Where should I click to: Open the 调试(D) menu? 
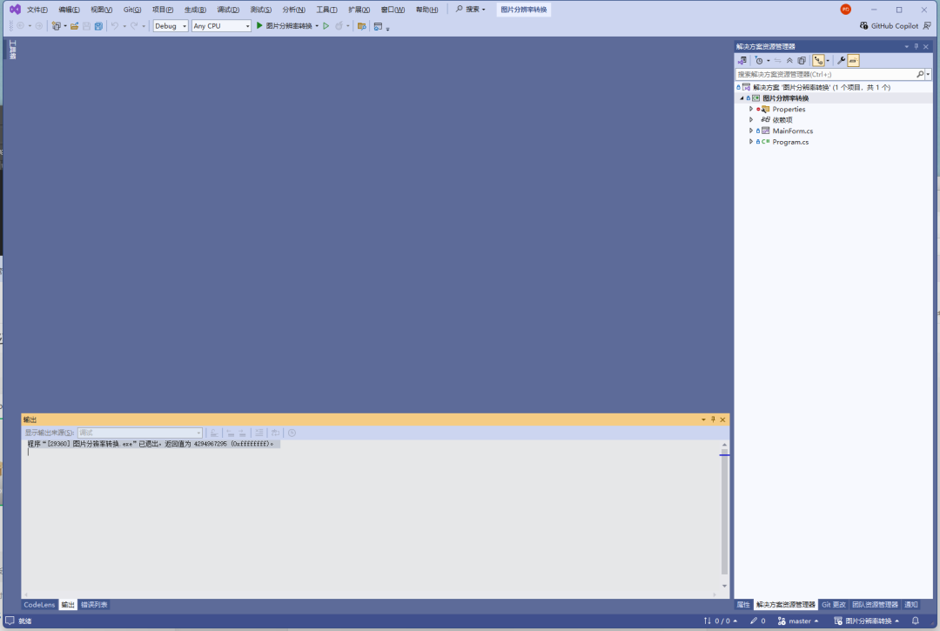[x=228, y=10]
